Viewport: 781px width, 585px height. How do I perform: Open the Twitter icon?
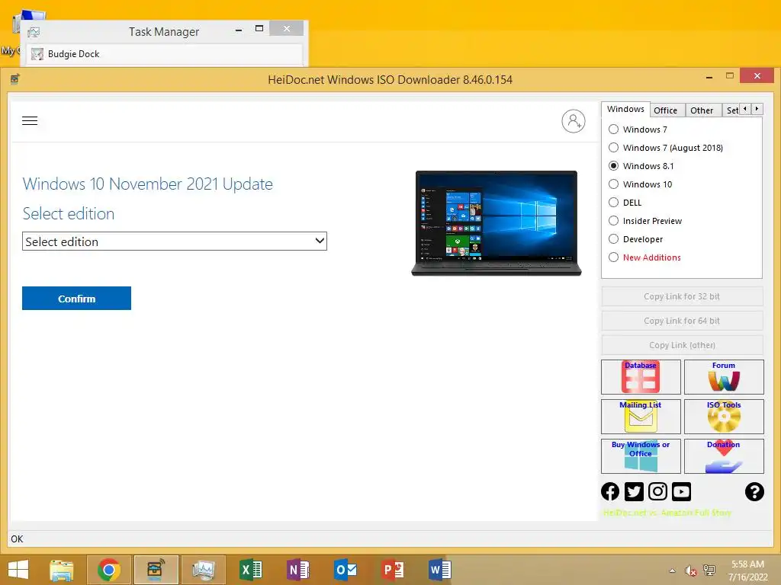click(634, 491)
